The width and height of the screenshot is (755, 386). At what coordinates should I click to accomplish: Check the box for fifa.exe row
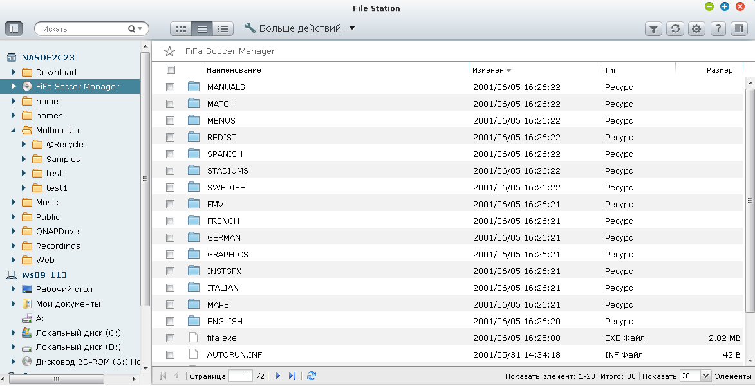click(x=170, y=338)
